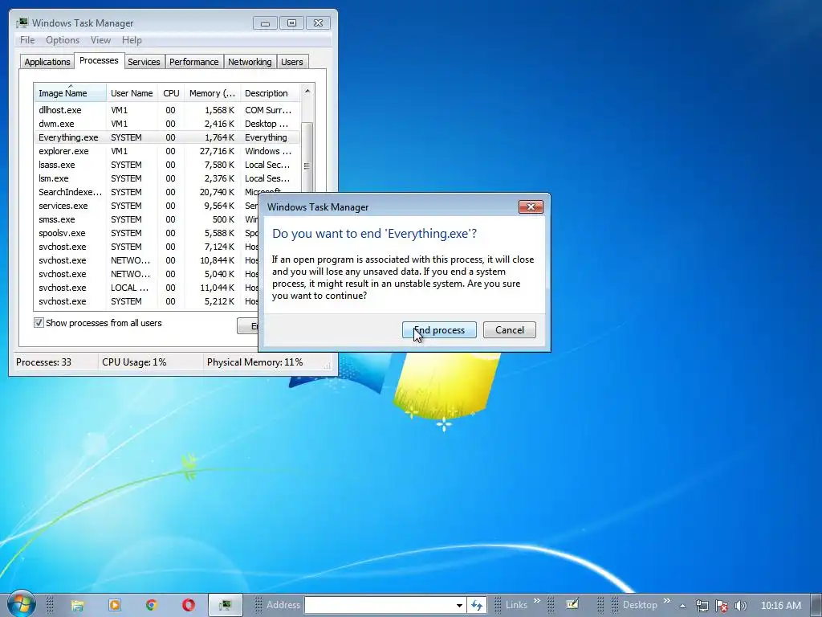Switch to the Users tab

291,62
